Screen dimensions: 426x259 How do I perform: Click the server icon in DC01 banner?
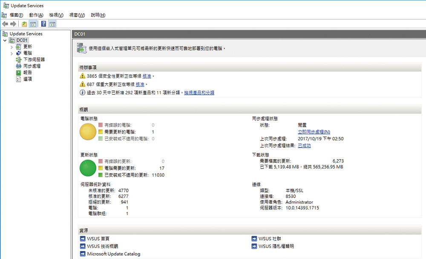[x=81, y=48]
